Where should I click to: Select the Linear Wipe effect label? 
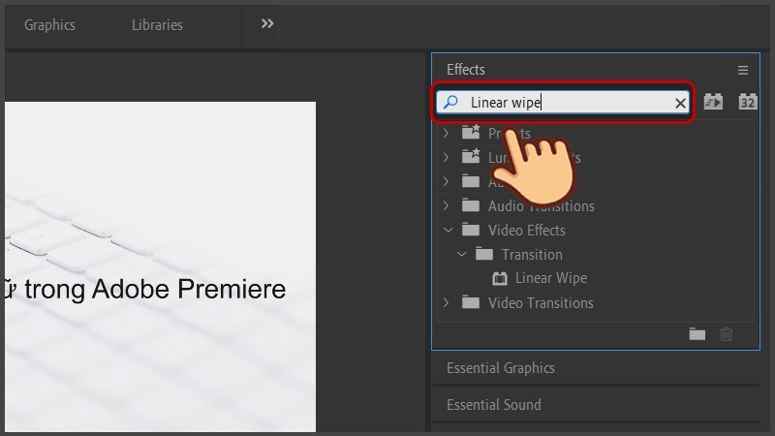pos(550,279)
